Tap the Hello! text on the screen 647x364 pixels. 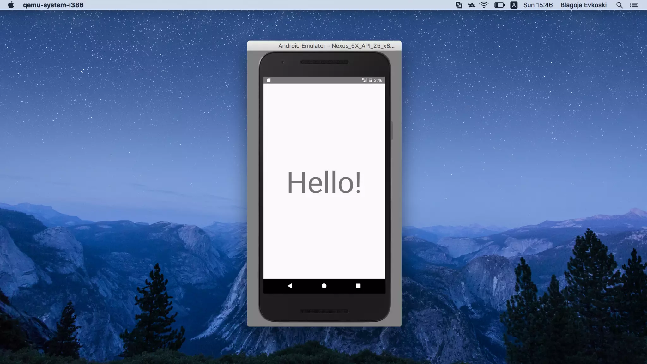point(324,182)
